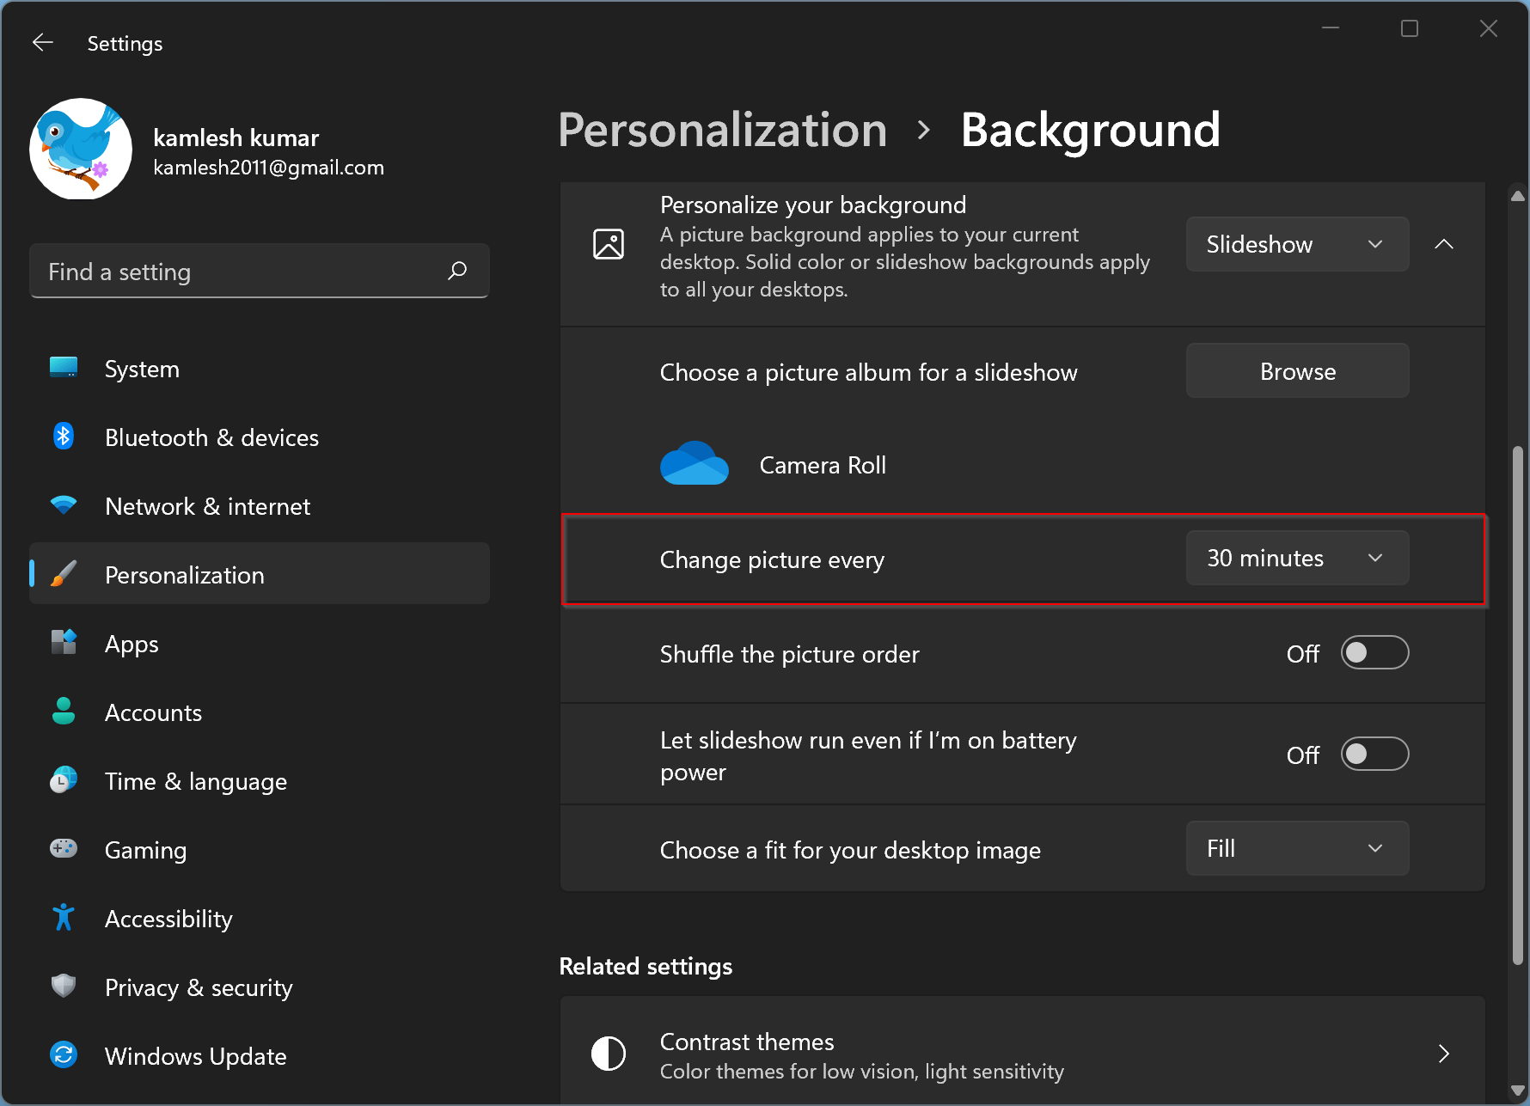The width and height of the screenshot is (1530, 1106).
Task: Click Personalization in the breadcrumb
Action: [x=722, y=130]
